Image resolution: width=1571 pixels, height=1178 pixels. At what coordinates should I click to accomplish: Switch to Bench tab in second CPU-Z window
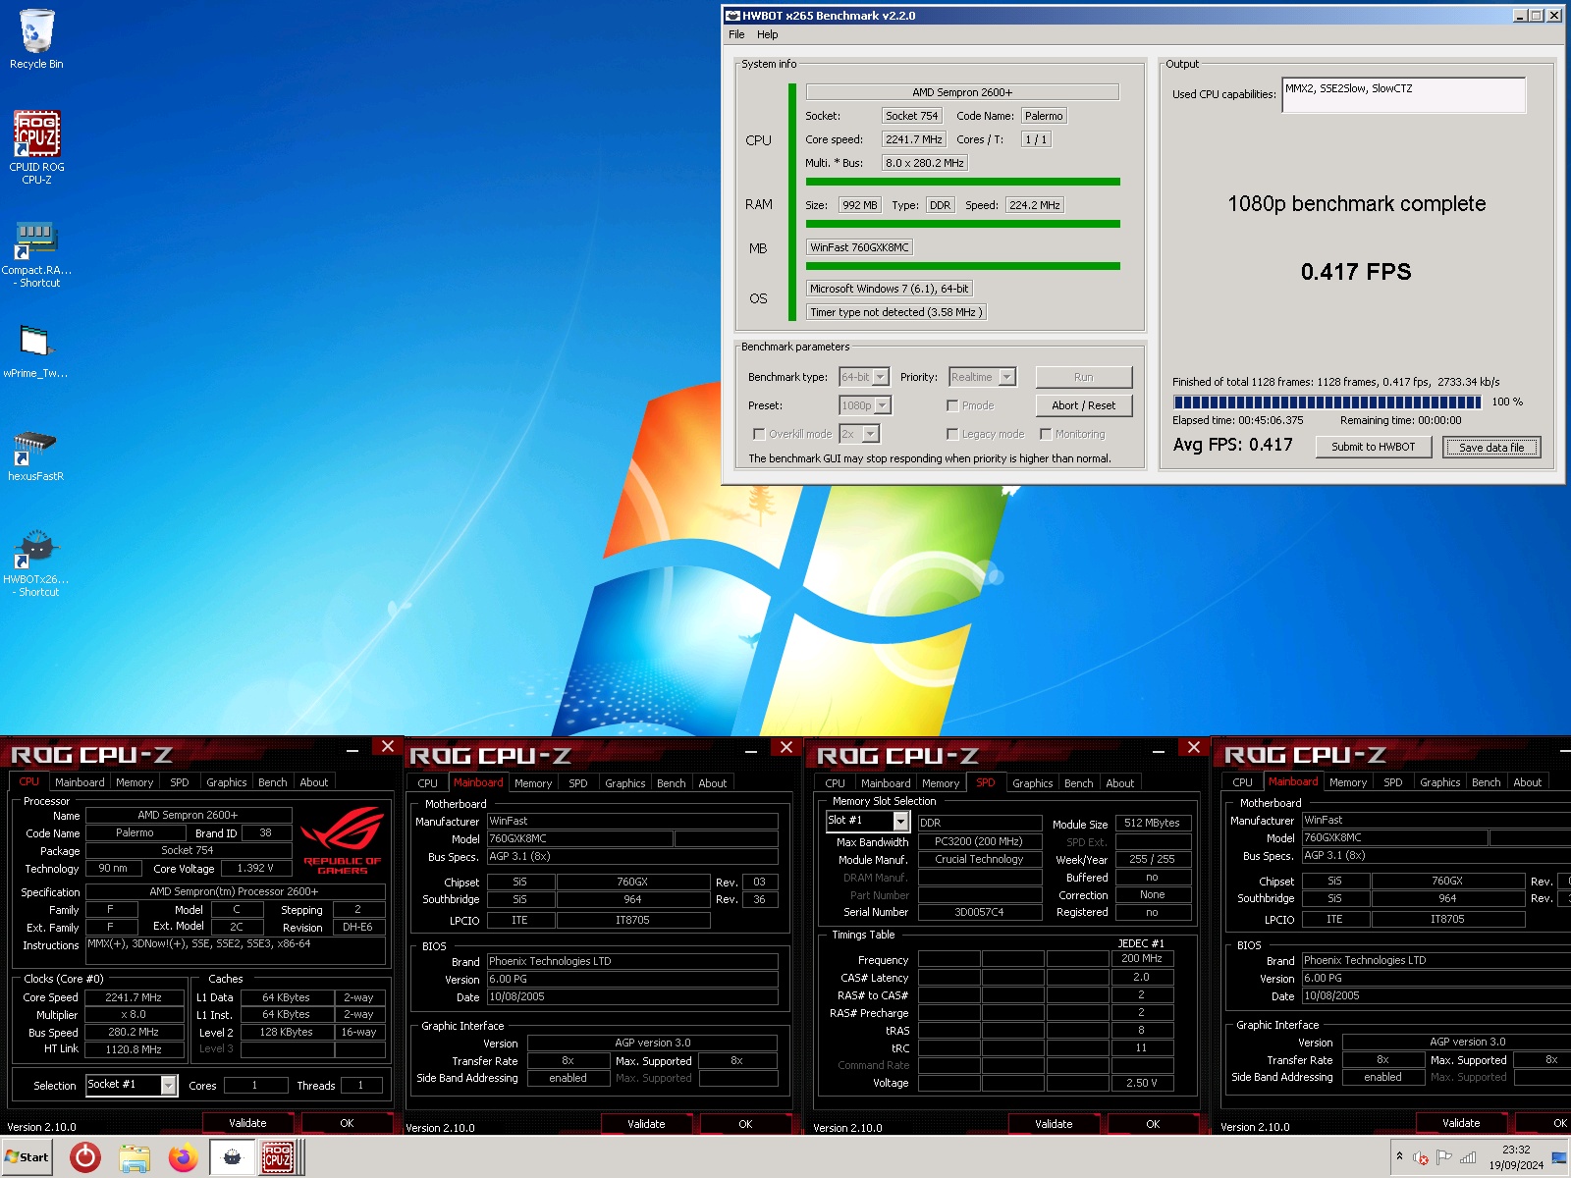(672, 783)
